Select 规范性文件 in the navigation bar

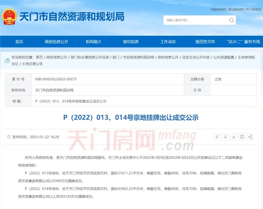coord(205,42)
